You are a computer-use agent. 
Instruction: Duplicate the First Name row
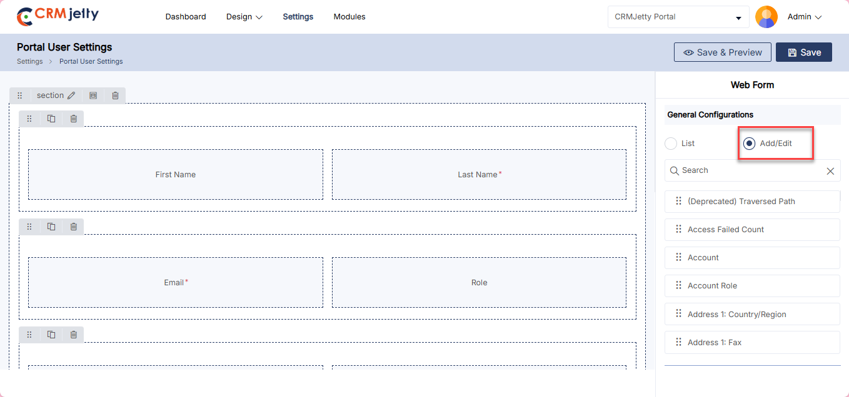coord(51,119)
